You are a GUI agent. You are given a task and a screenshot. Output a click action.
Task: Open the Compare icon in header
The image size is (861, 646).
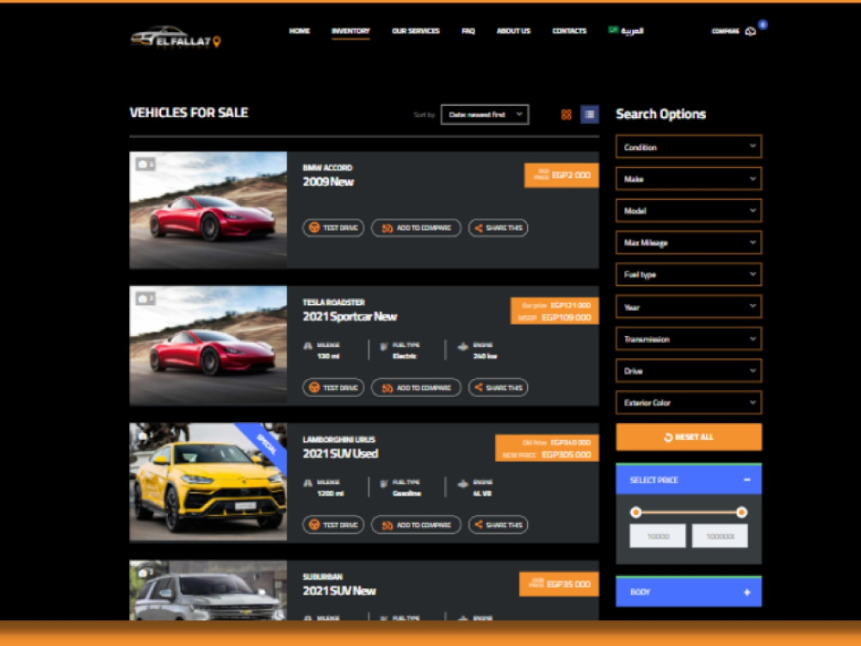click(x=750, y=31)
